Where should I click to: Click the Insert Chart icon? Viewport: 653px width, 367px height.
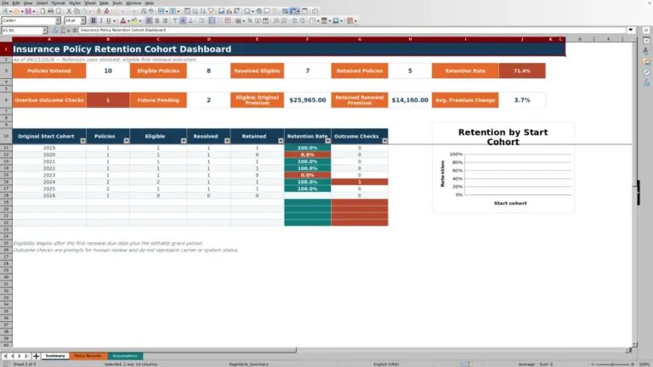click(x=229, y=11)
